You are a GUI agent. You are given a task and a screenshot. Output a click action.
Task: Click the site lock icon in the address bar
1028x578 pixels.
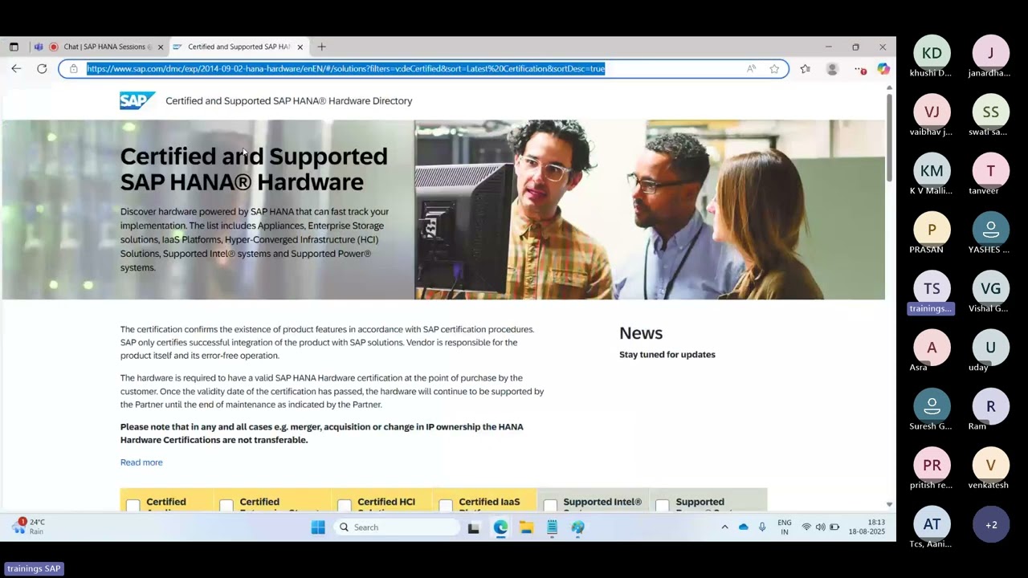(x=73, y=69)
